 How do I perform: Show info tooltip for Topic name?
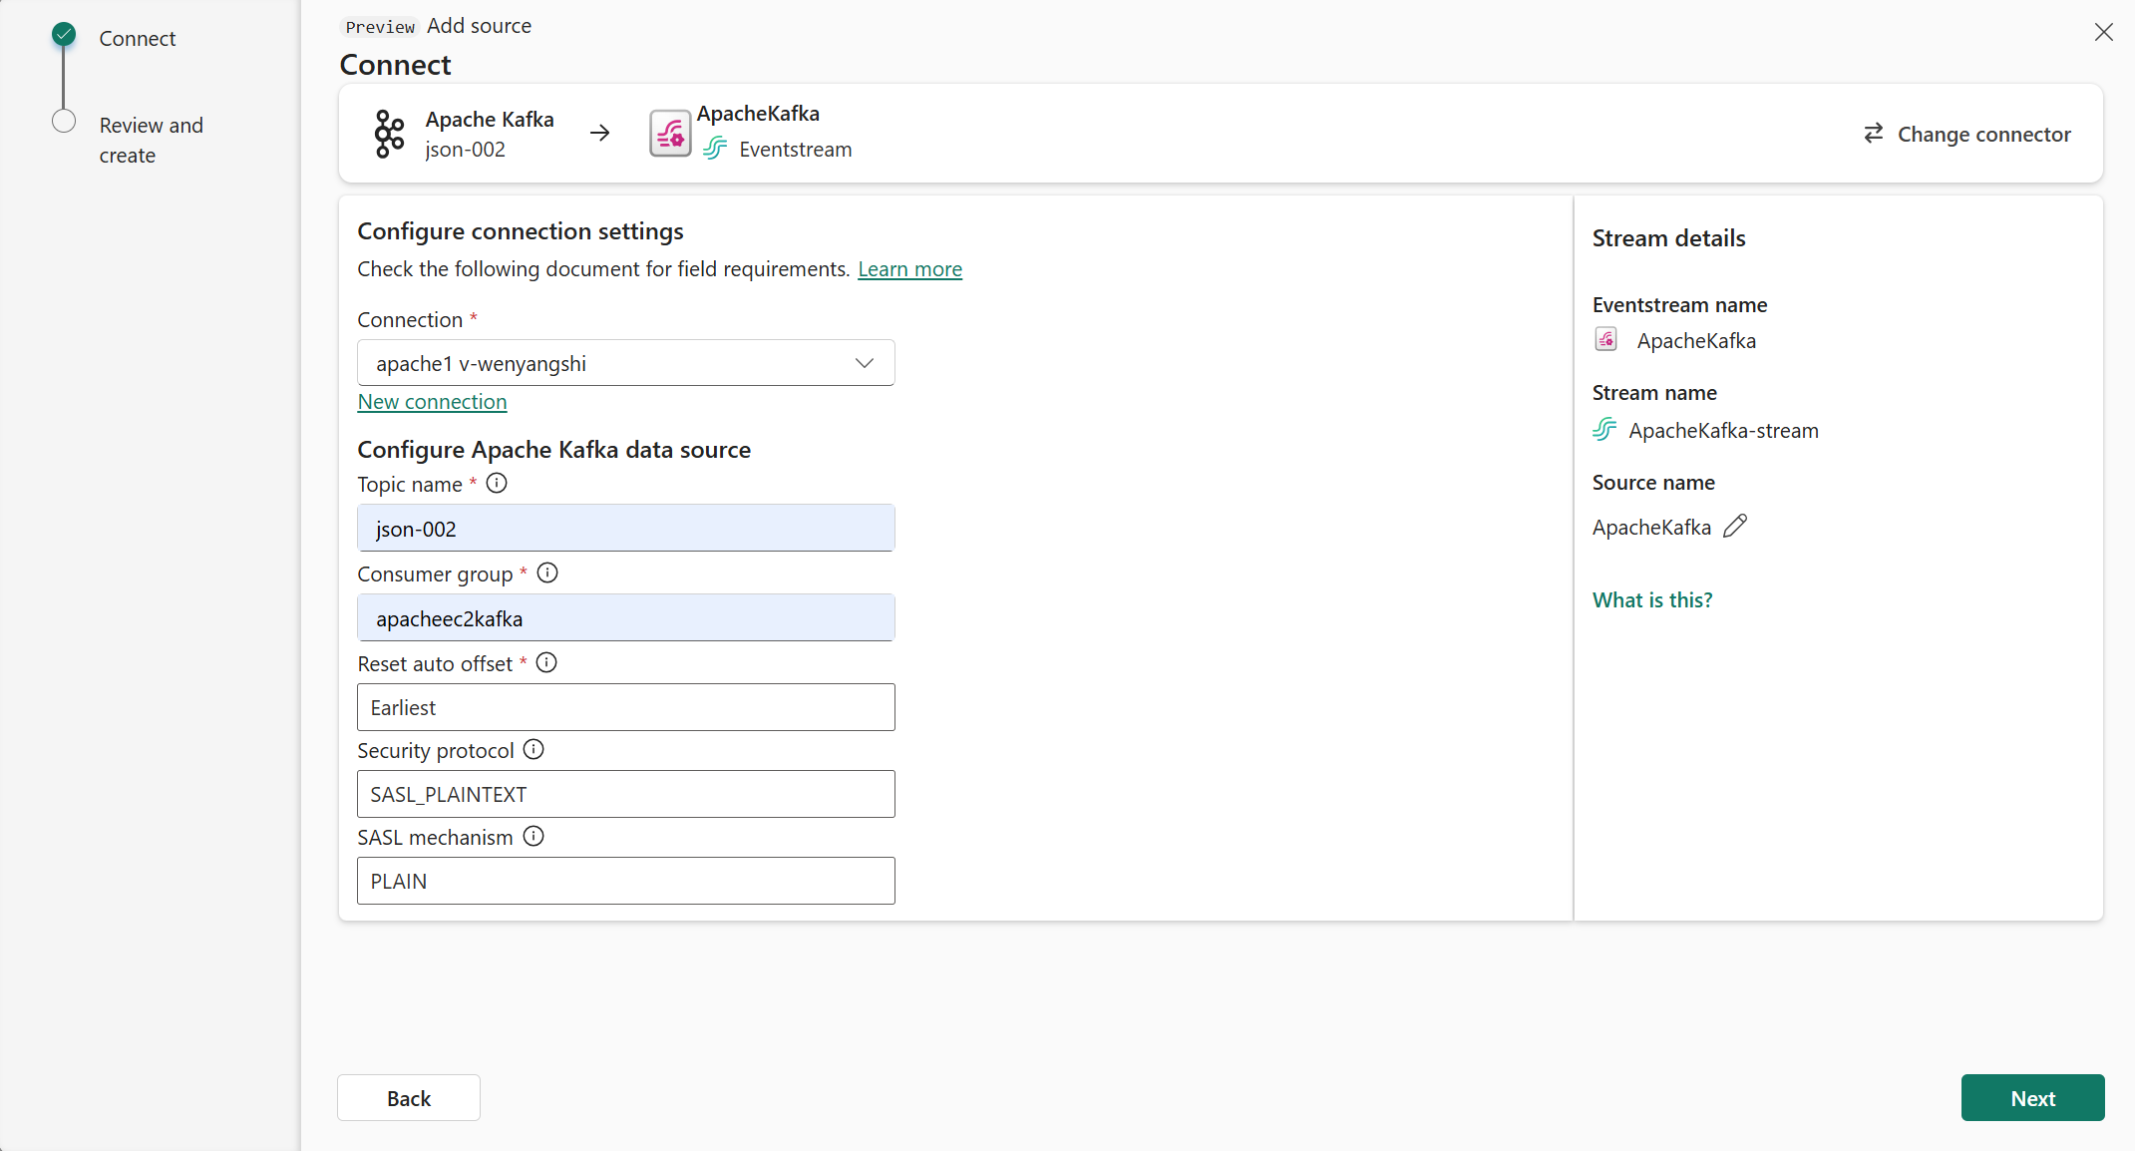pyautogui.click(x=497, y=484)
